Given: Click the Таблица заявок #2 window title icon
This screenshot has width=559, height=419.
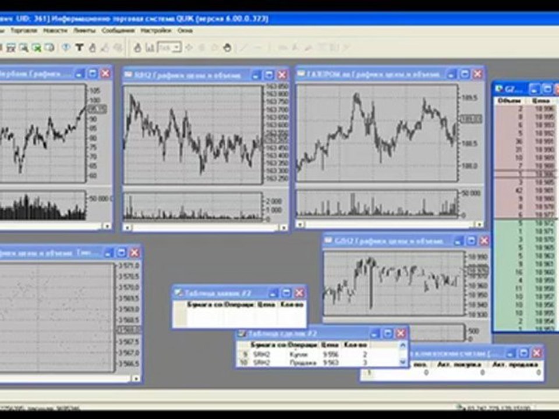Looking at the screenshot, I should pyautogui.click(x=178, y=293).
